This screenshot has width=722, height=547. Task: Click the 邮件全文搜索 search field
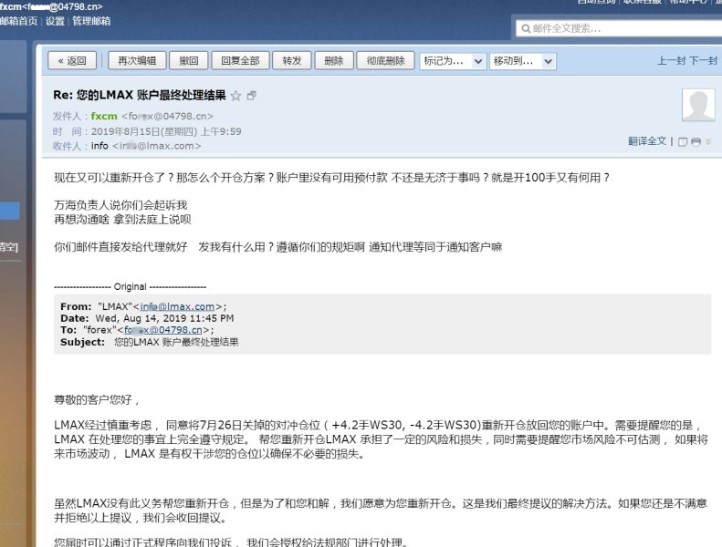pyautogui.click(x=618, y=28)
